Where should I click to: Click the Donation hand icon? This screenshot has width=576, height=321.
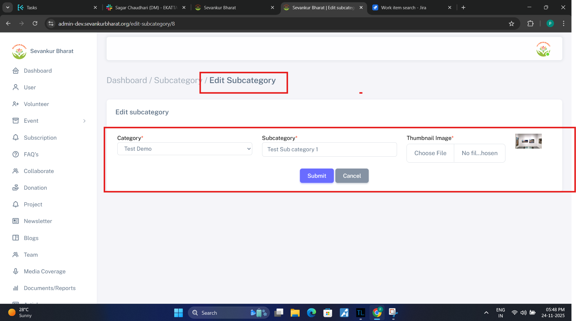15,188
